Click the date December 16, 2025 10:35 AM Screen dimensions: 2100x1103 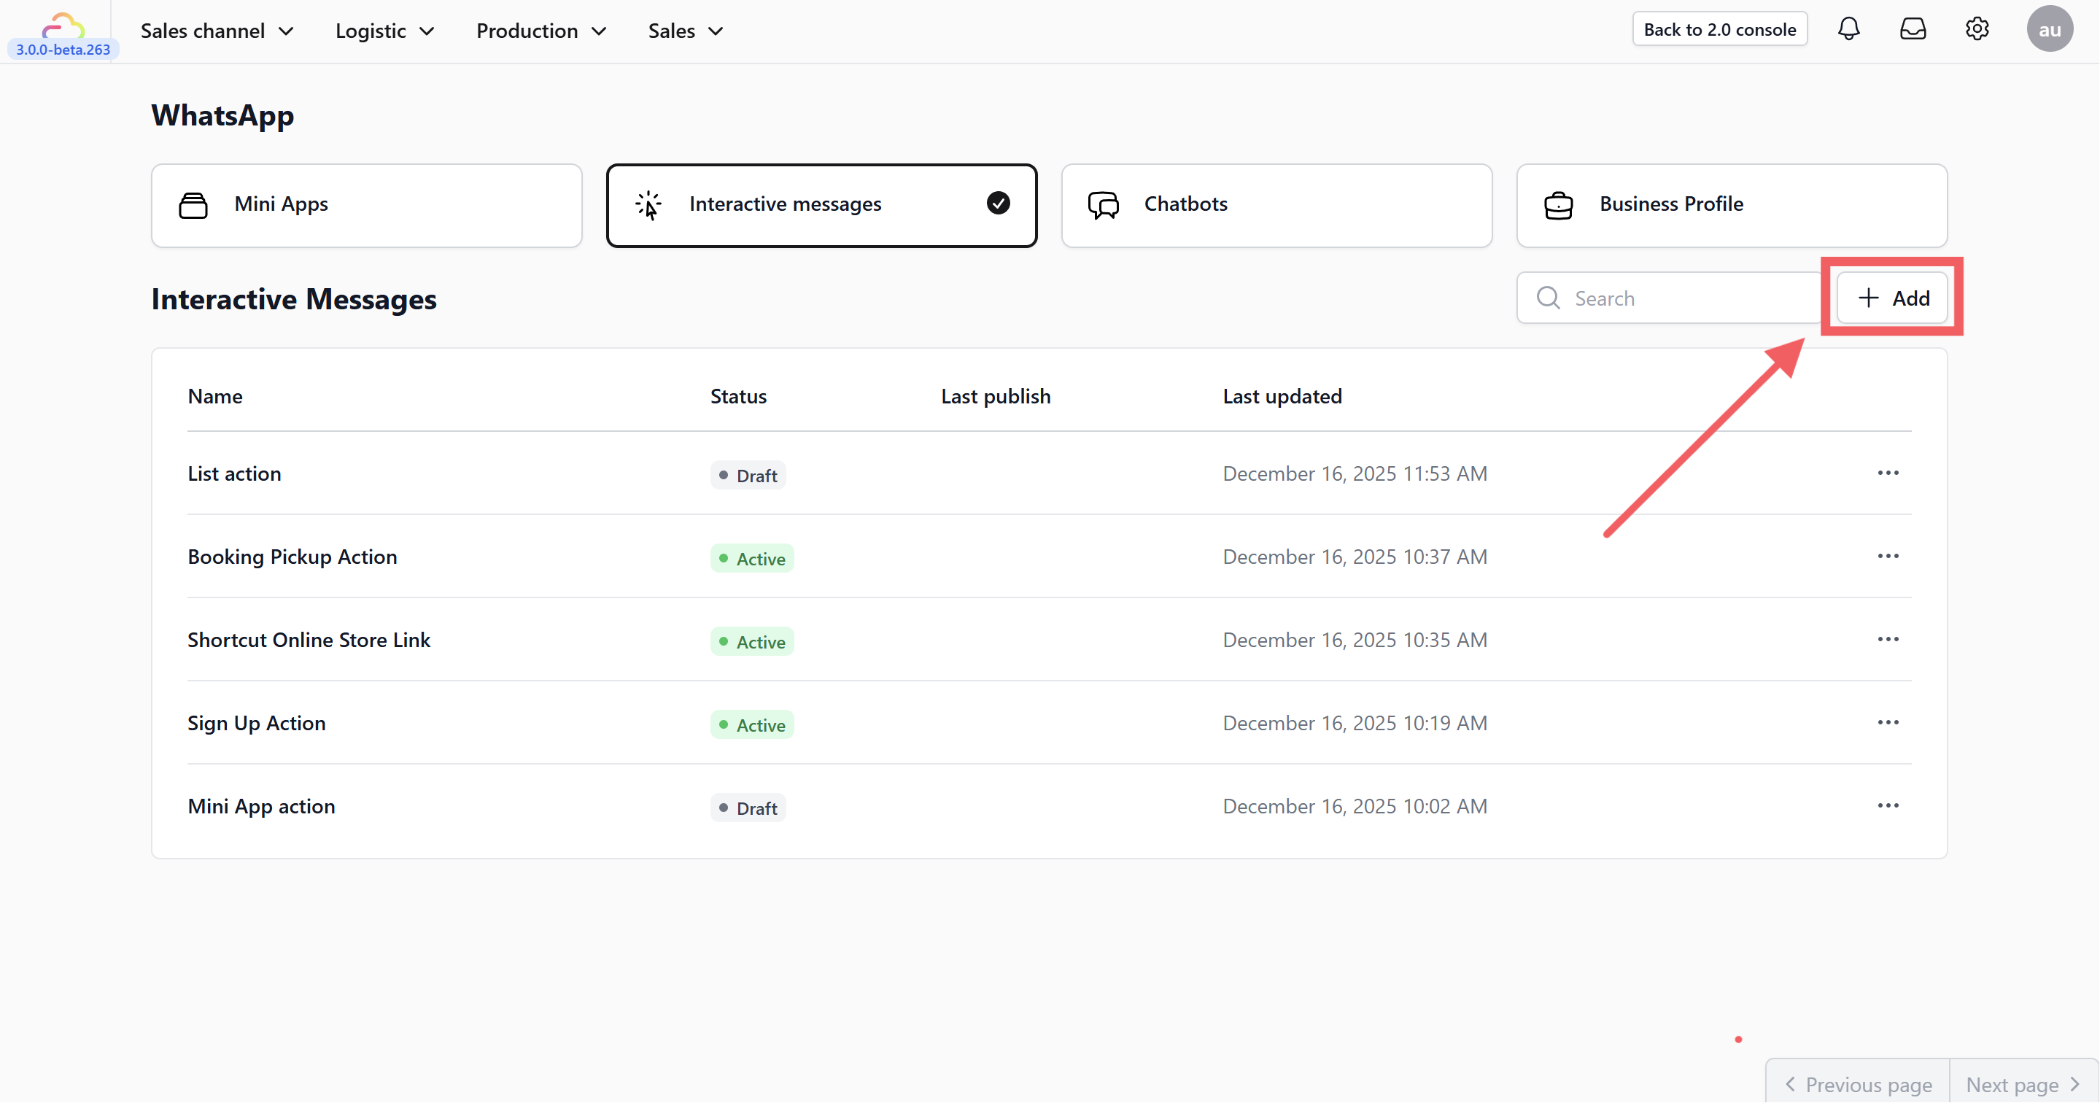click(x=1355, y=640)
